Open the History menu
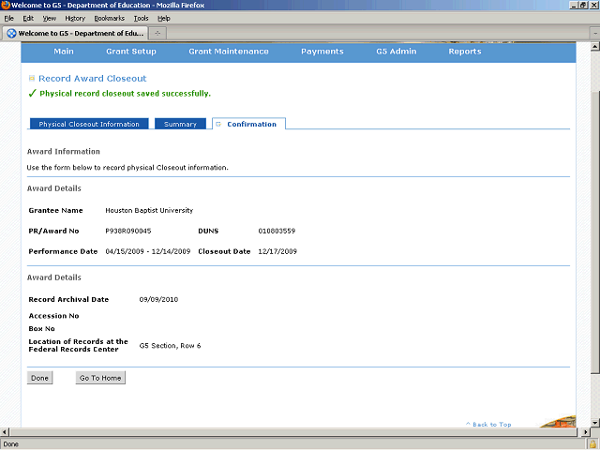This screenshot has height=450, width=600. pyautogui.click(x=75, y=19)
